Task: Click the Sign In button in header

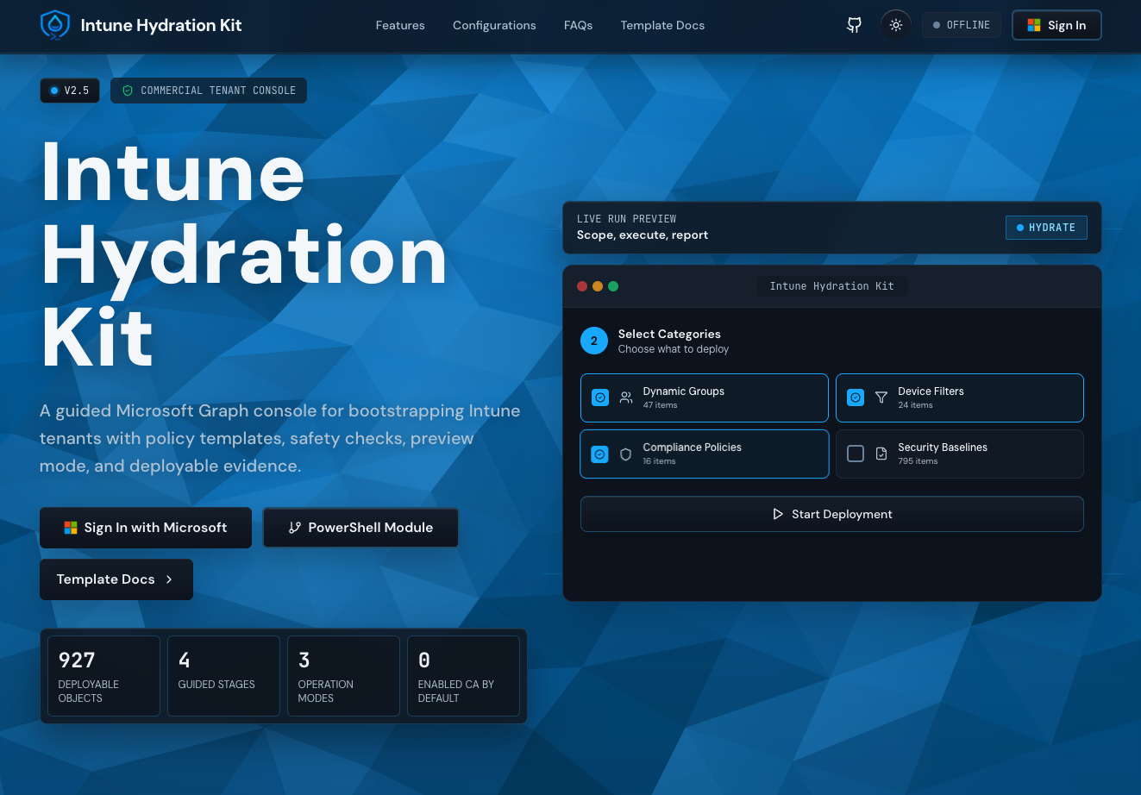Action: tap(1056, 25)
